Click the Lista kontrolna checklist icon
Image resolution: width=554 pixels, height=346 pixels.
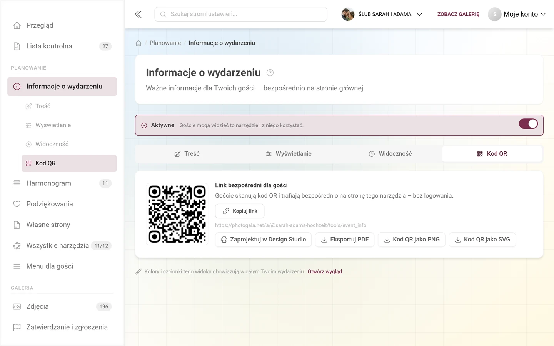coord(17,46)
